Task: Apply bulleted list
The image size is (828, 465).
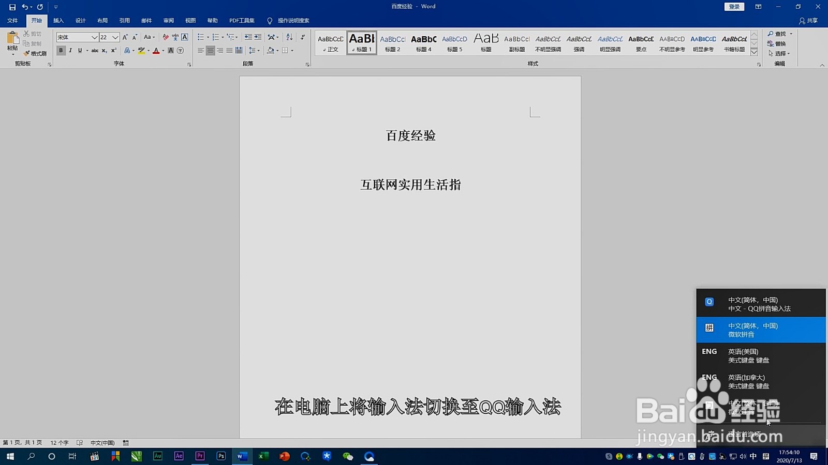Action: pos(201,37)
